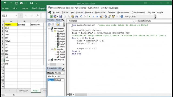Screen dimensions: 173x97
Task: Click the Break (pause) icon in the VBA toolbar
Action: click(93, 16)
